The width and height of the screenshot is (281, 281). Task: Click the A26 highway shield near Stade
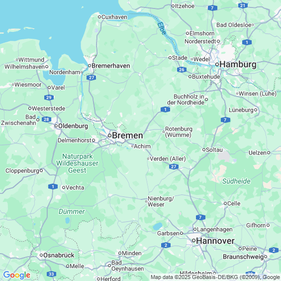182,70
